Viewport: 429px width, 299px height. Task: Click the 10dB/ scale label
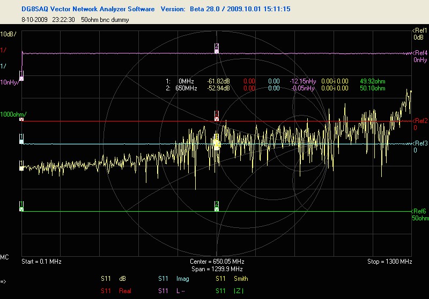(x=8, y=34)
